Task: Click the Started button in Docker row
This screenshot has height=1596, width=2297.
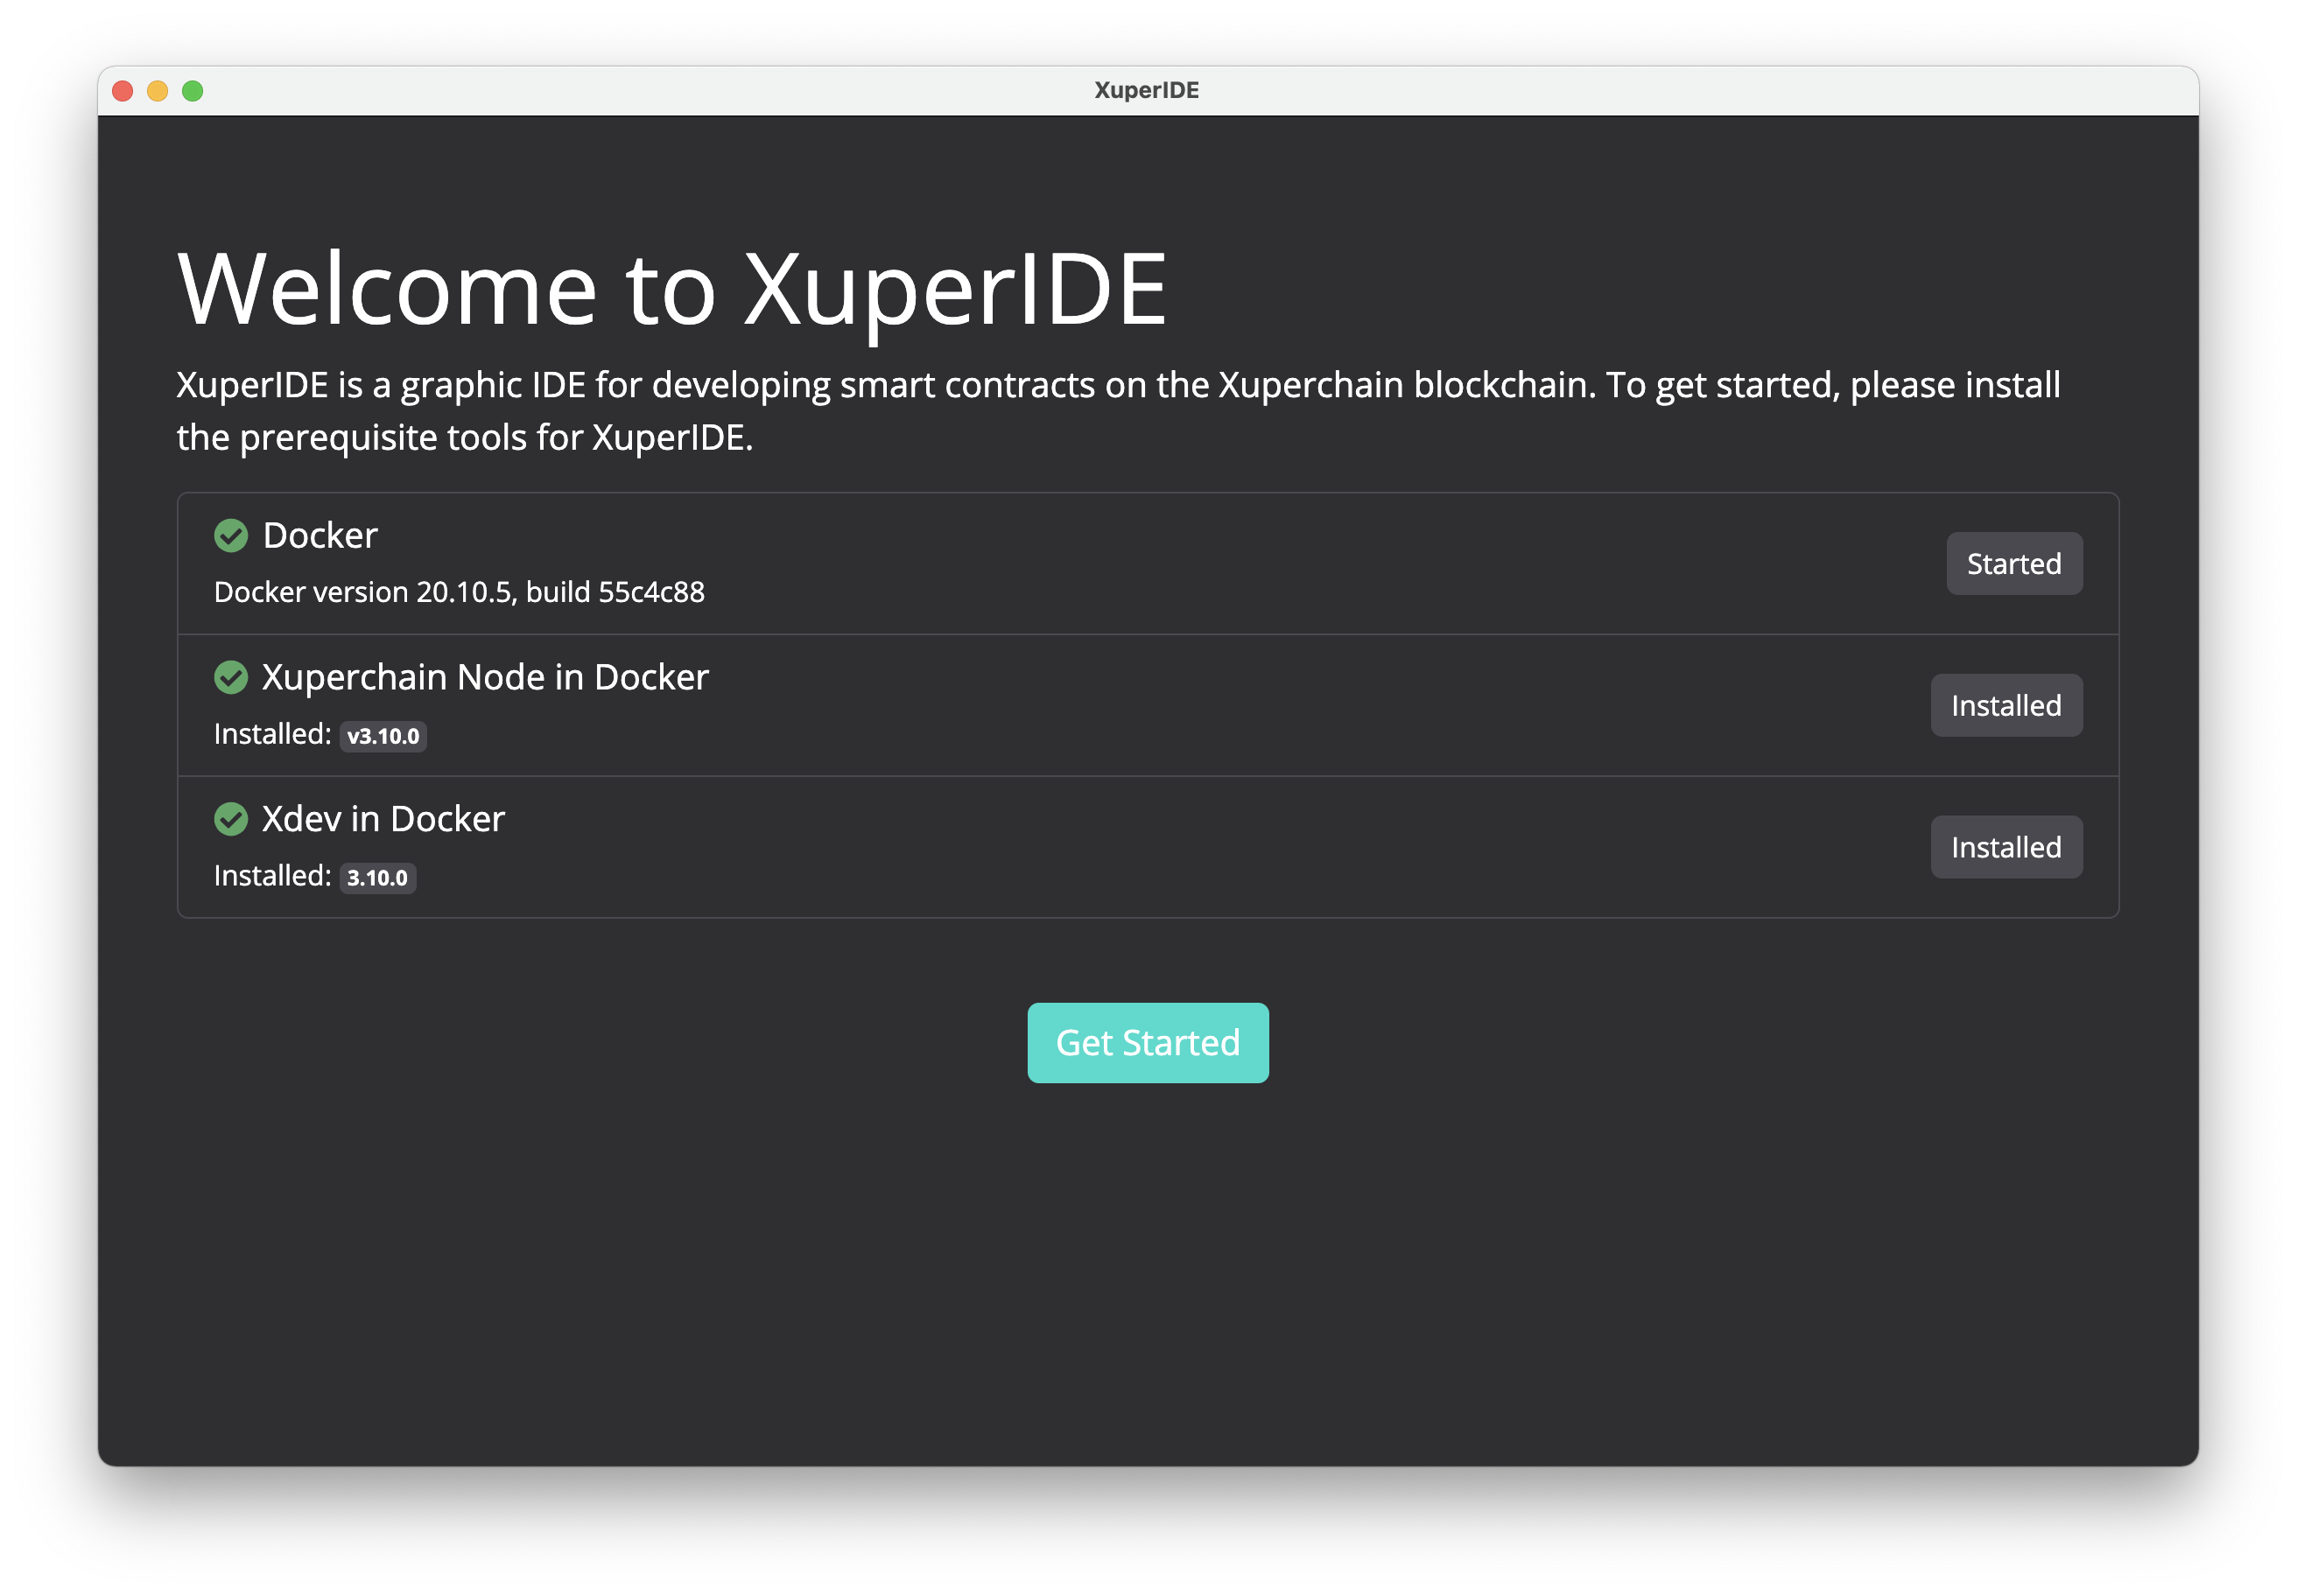Action: (2013, 564)
